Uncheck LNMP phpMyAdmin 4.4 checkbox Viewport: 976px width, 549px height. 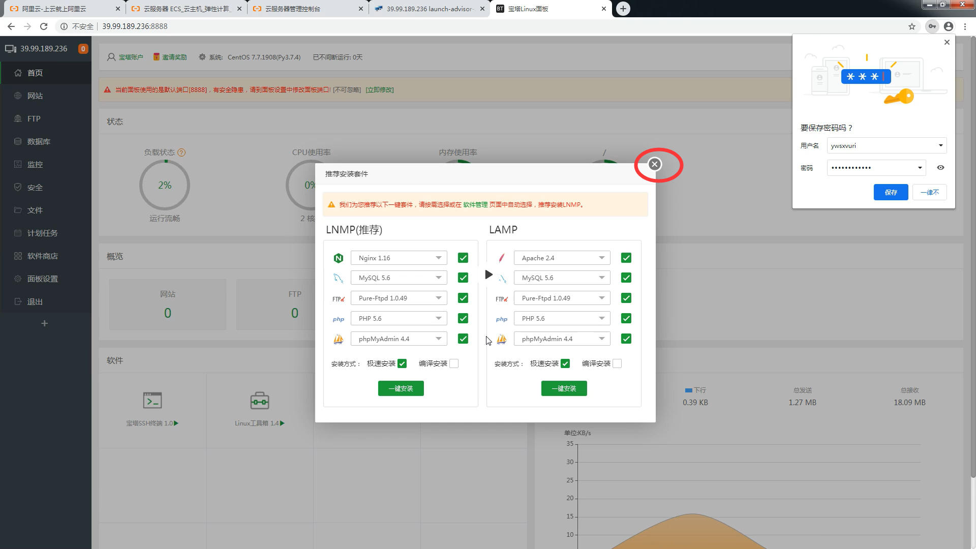[463, 339]
